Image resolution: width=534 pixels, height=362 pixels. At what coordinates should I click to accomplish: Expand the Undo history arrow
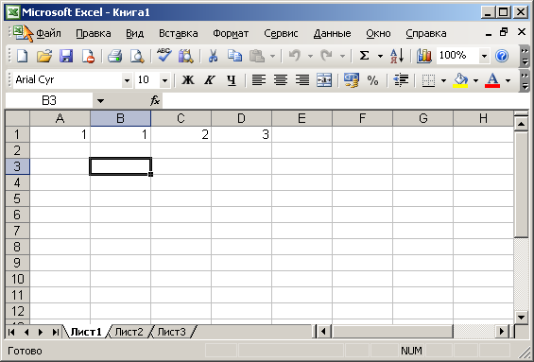pos(310,56)
